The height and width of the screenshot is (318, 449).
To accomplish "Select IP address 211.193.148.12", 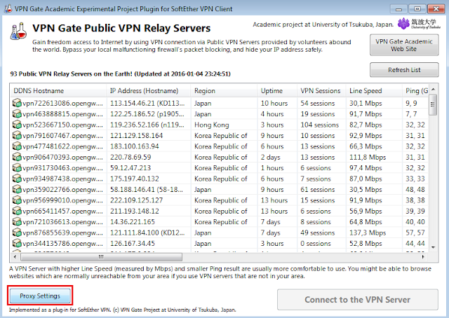I will (x=134, y=212).
